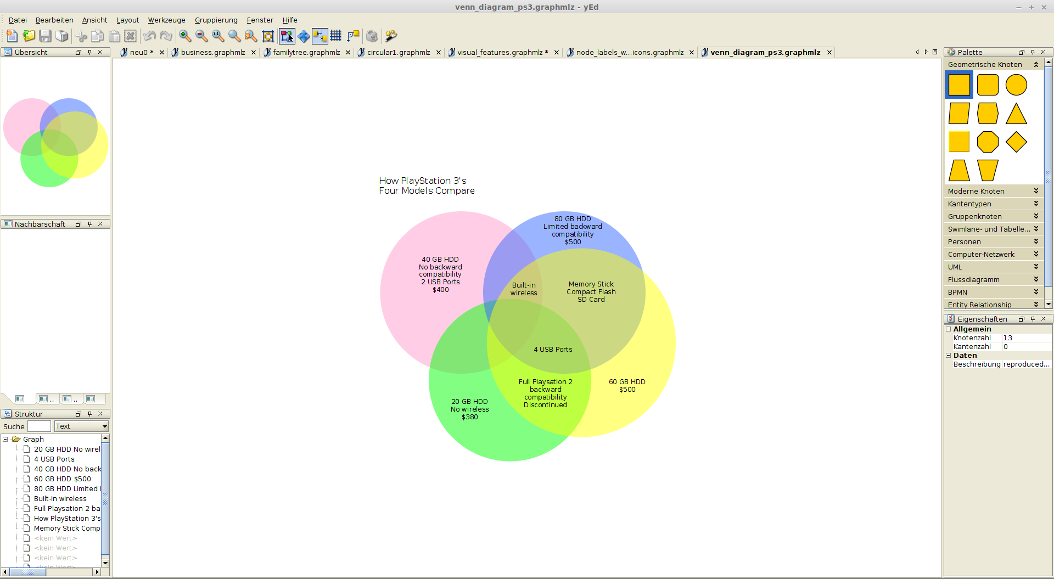The width and height of the screenshot is (1054, 579).
Task: Zoom in with plus magnifier
Action: [x=185, y=36]
